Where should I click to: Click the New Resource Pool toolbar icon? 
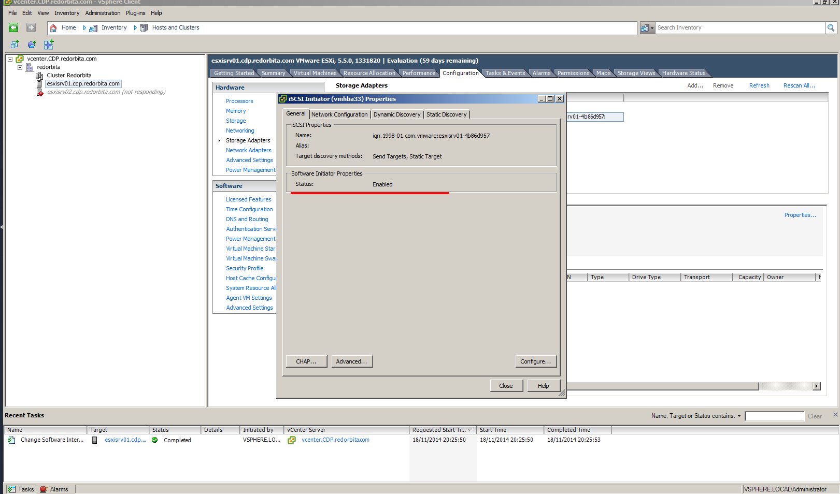pos(32,45)
